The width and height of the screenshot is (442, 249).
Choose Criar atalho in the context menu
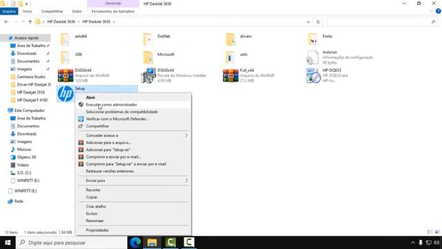click(133, 206)
